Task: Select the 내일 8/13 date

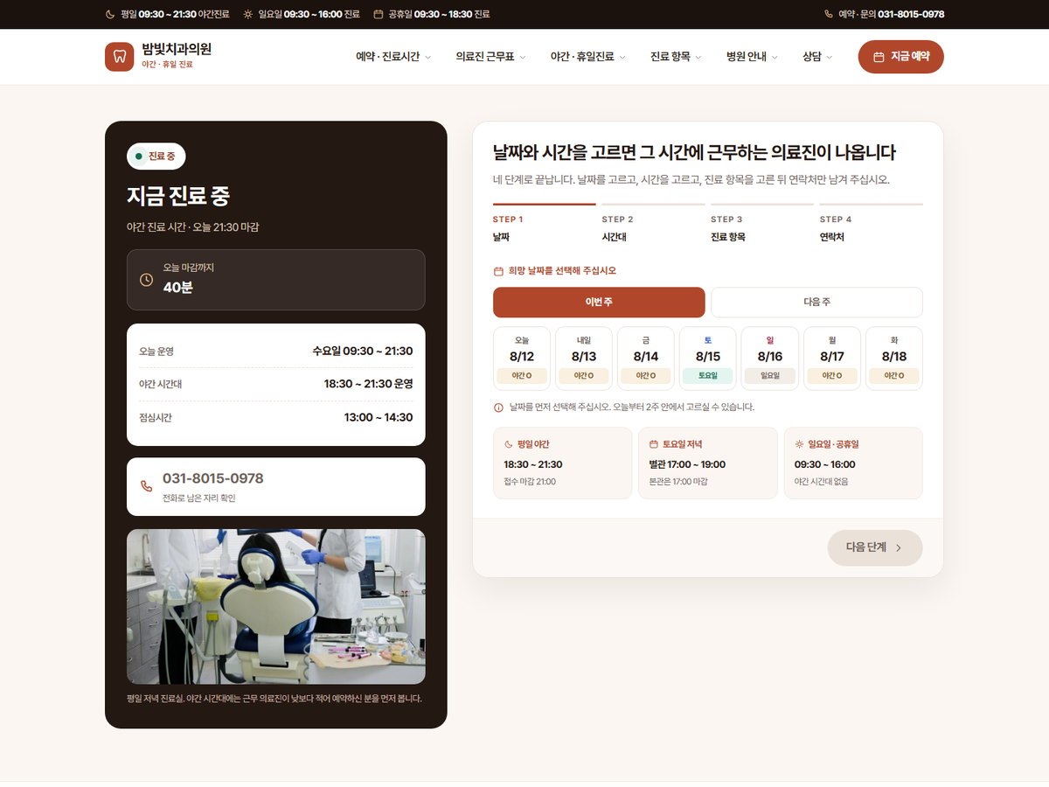Action: click(x=584, y=359)
